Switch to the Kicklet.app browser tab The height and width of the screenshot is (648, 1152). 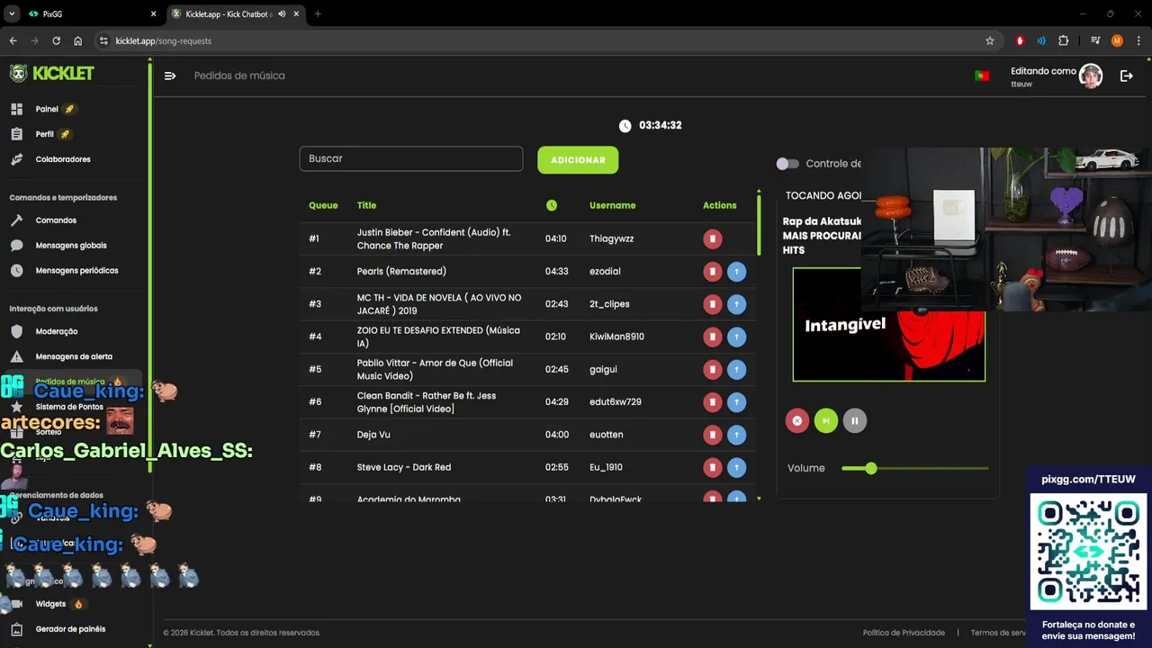pos(234,14)
